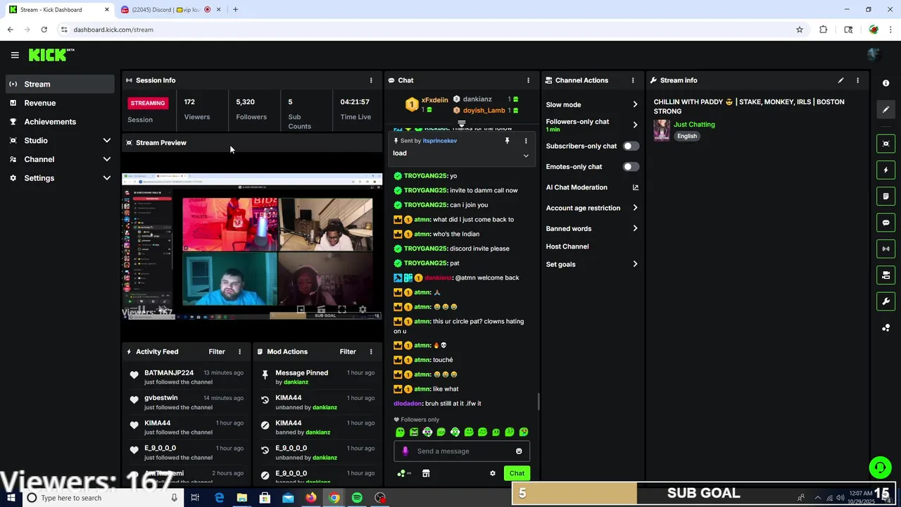
Task: Click channel points icon below message box
Action: [403, 473]
